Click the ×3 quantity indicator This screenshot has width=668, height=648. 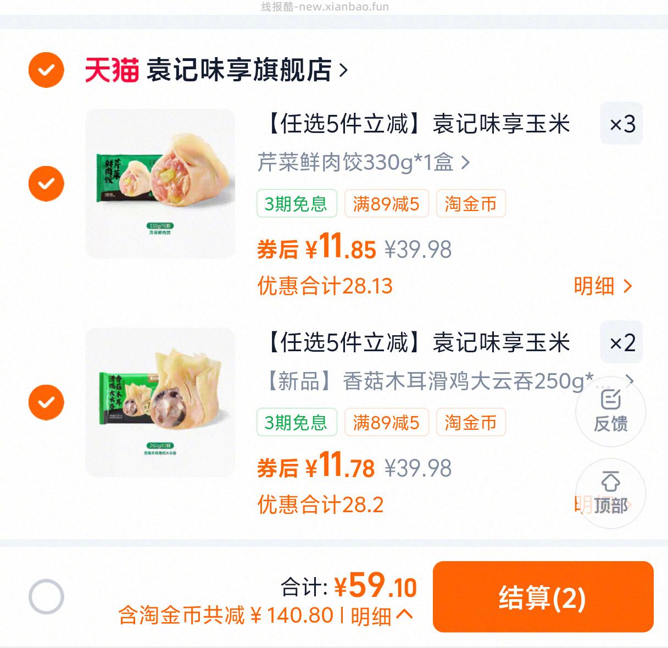621,125
